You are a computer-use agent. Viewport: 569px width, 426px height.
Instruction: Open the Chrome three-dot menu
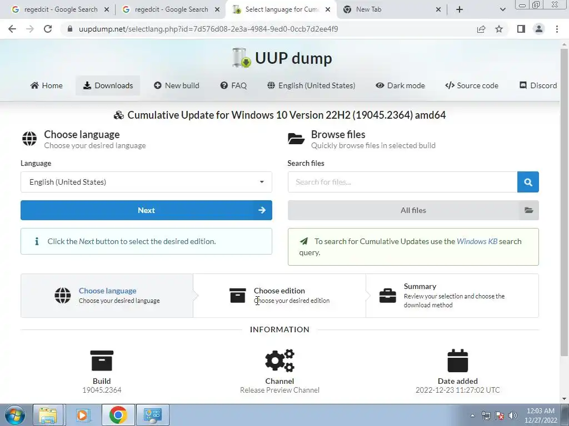pos(557,29)
